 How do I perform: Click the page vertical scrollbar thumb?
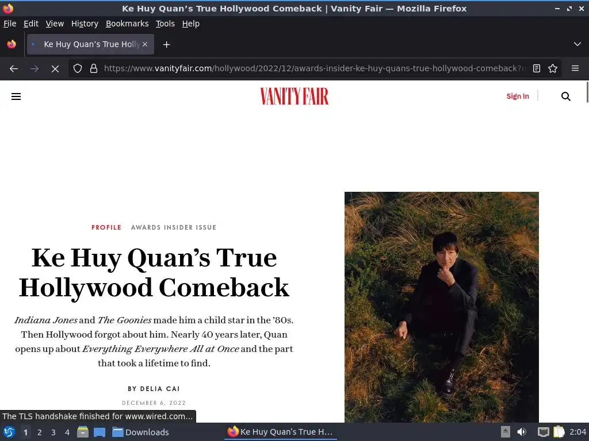point(587,92)
